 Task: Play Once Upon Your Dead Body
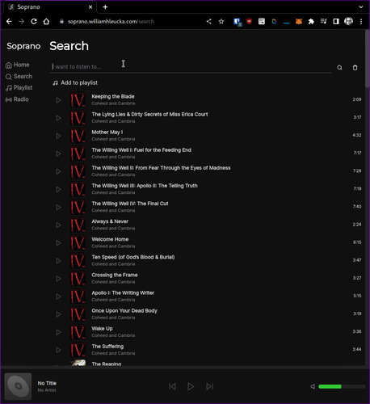click(58, 314)
